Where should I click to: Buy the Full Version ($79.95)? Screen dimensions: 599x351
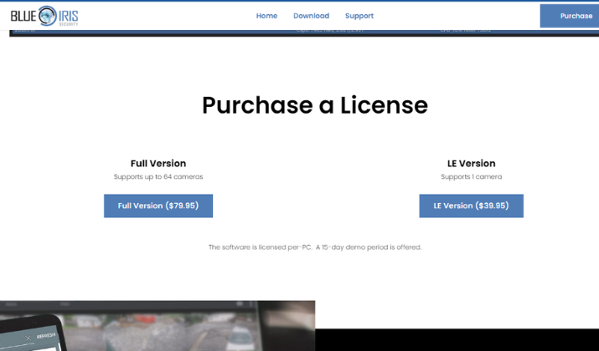click(158, 206)
